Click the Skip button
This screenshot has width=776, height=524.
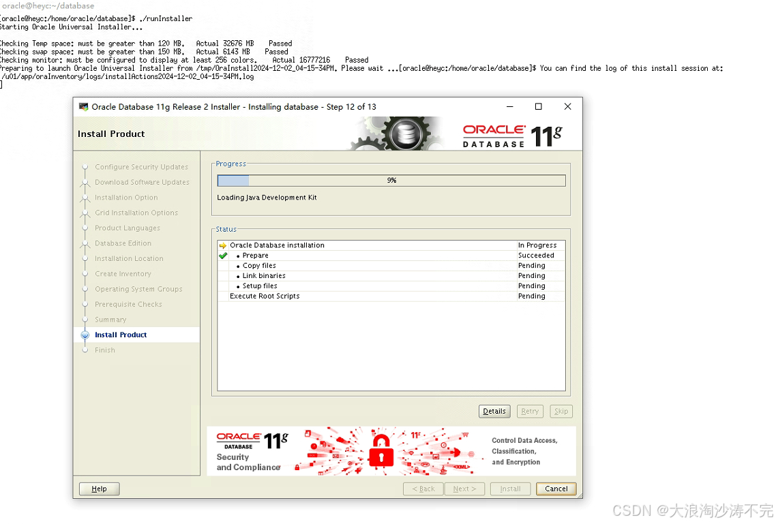click(x=561, y=412)
